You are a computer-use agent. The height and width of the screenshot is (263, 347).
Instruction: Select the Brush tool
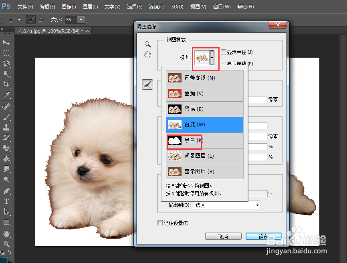tap(6, 117)
